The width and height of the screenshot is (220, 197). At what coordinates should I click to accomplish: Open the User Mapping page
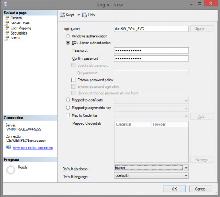coord(21,28)
